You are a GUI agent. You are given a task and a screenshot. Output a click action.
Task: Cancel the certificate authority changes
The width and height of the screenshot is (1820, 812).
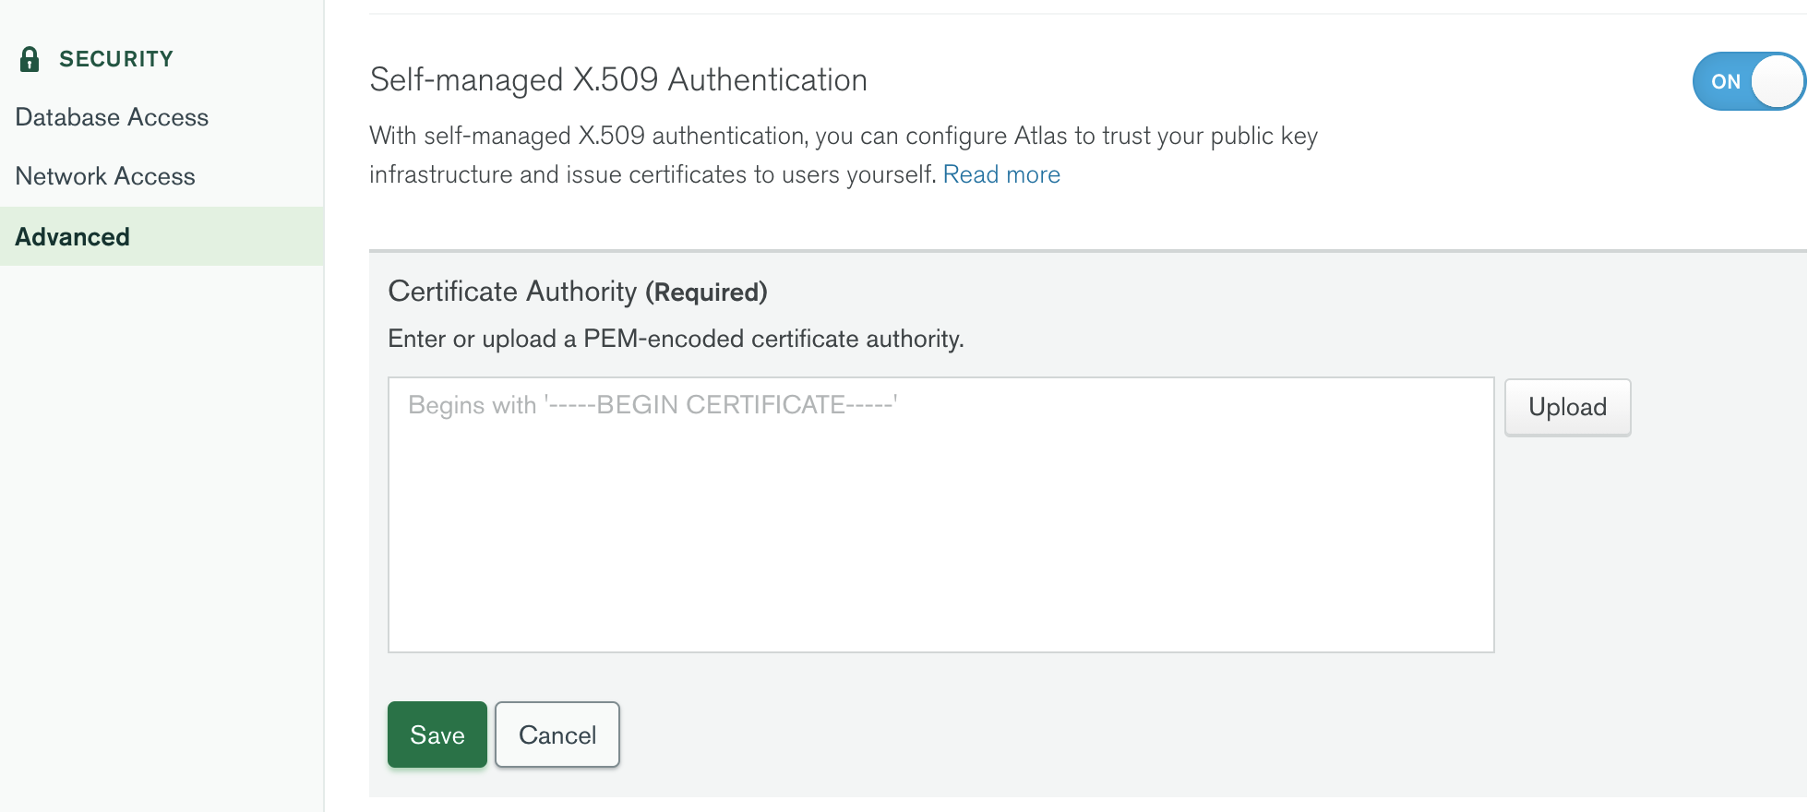[x=557, y=734]
